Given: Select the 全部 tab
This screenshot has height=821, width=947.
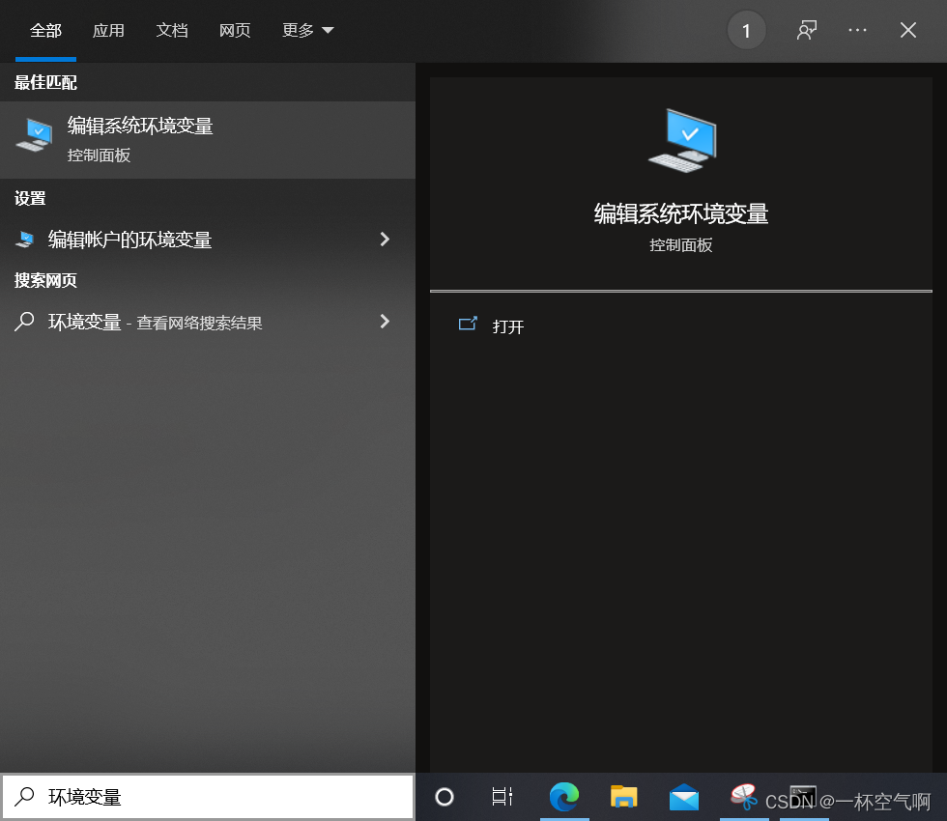Looking at the screenshot, I should (x=45, y=30).
